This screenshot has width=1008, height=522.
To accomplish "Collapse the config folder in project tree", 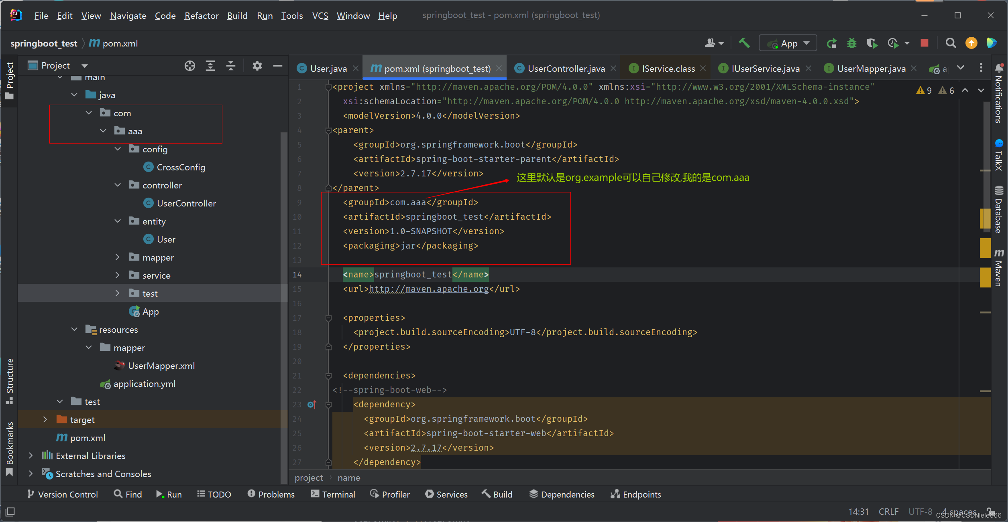I will point(118,149).
